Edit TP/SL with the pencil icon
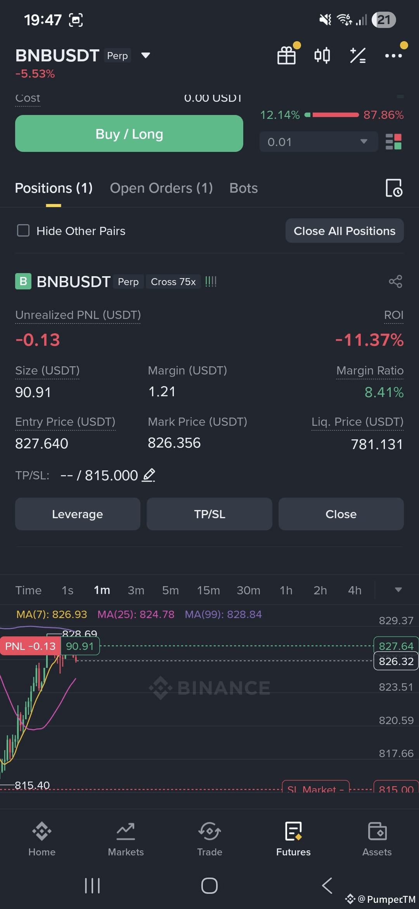419x909 pixels. pyautogui.click(x=149, y=475)
